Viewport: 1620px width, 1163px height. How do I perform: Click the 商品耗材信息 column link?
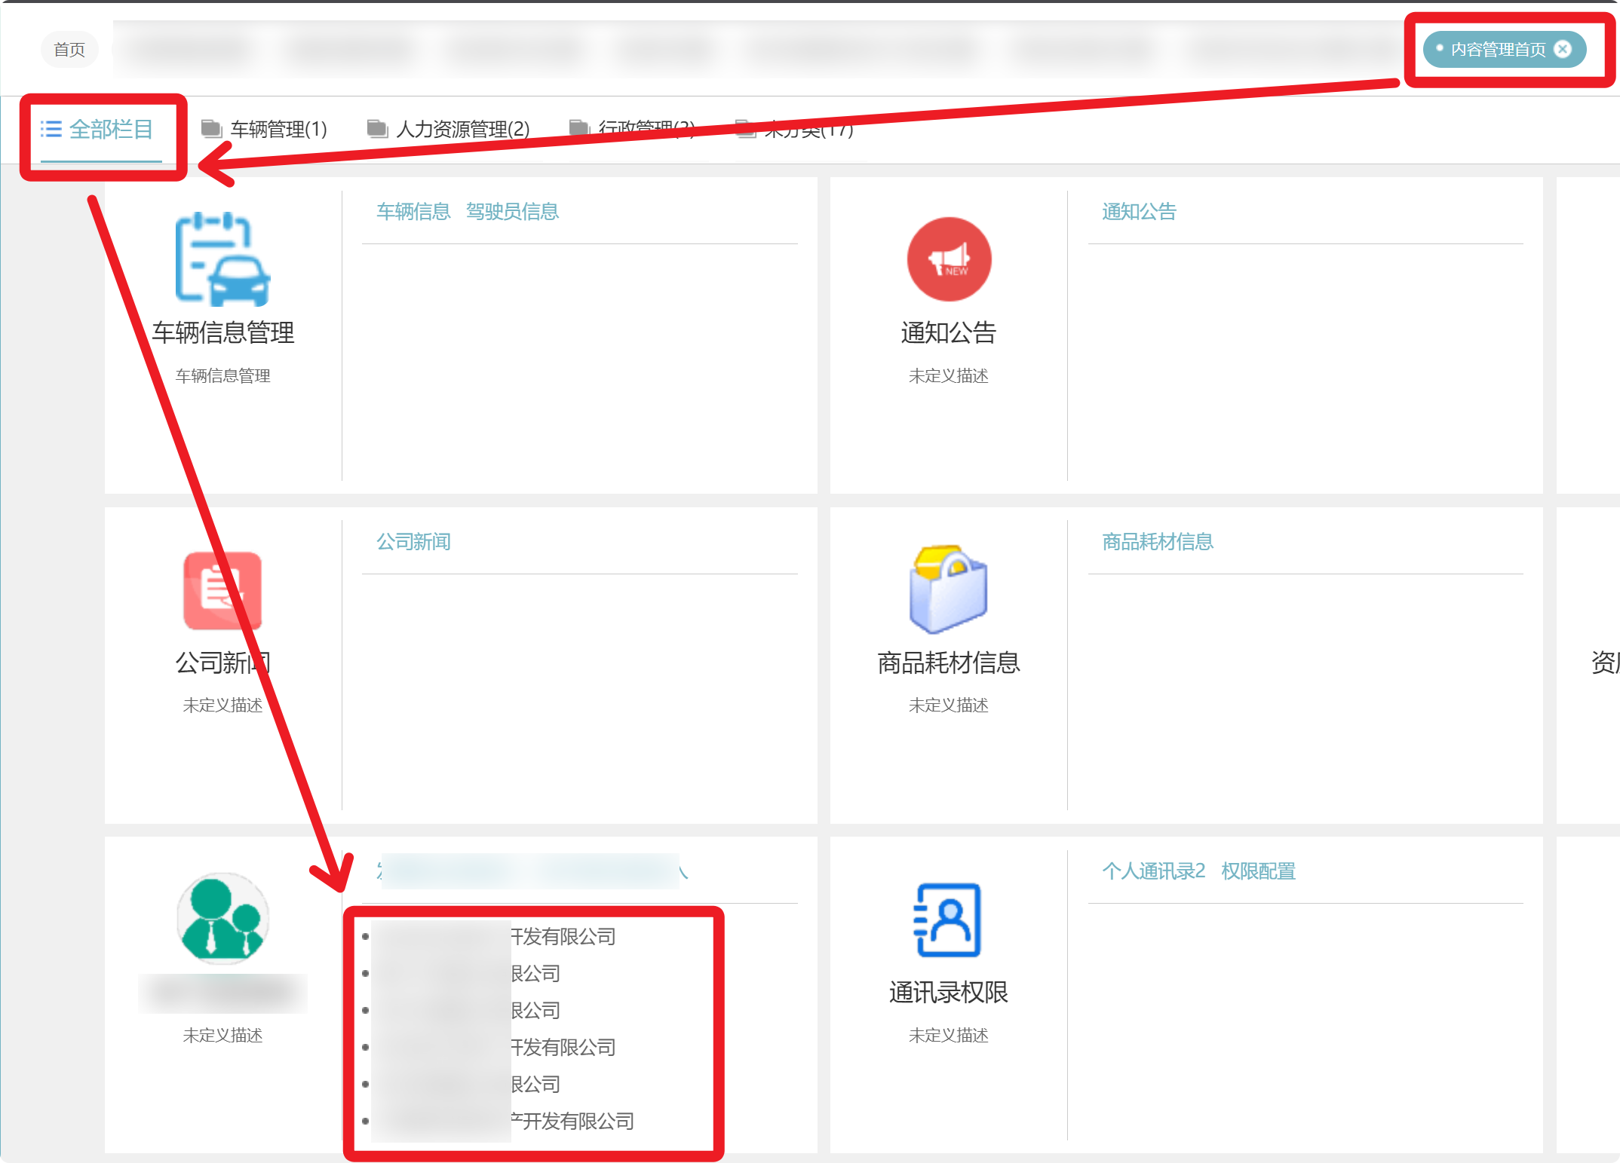click(x=1158, y=542)
